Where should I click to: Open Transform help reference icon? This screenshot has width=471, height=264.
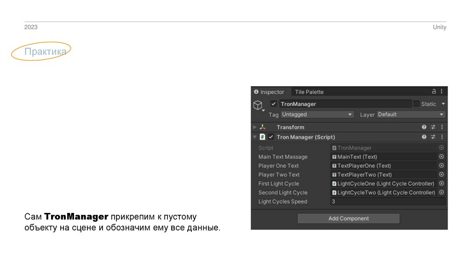tap(424, 127)
